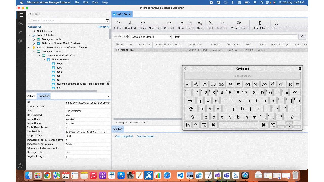Toggle the fn key on the Keyboard

188,125
